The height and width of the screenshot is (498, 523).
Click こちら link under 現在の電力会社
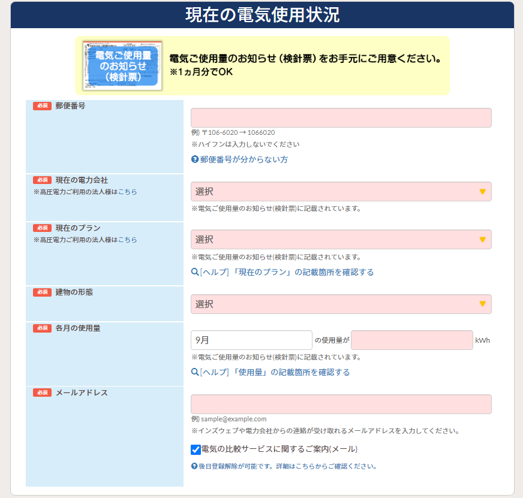(x=127, y=192)
